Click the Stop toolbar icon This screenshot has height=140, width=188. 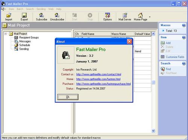click(90, 17)
